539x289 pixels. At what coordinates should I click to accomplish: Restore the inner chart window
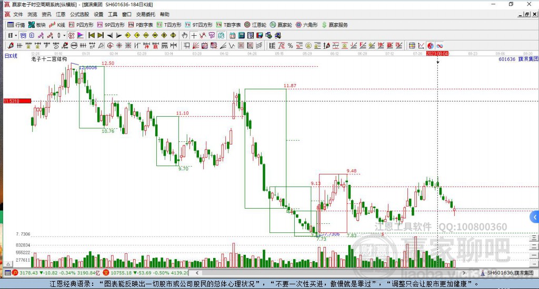point(527,14)
